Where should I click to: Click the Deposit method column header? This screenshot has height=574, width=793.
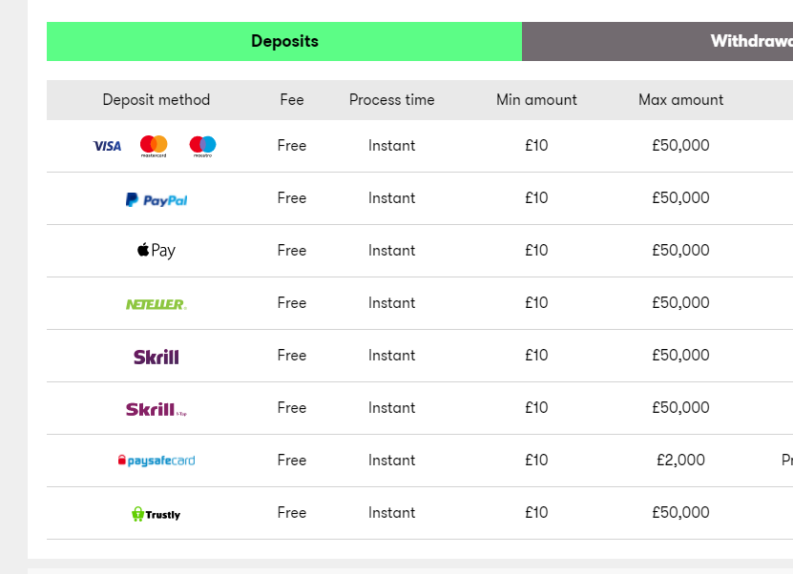[x=157, y=100]
